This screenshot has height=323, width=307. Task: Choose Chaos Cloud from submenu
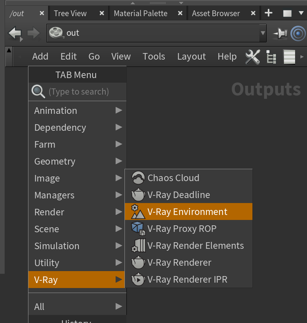[x=189, y=178]
